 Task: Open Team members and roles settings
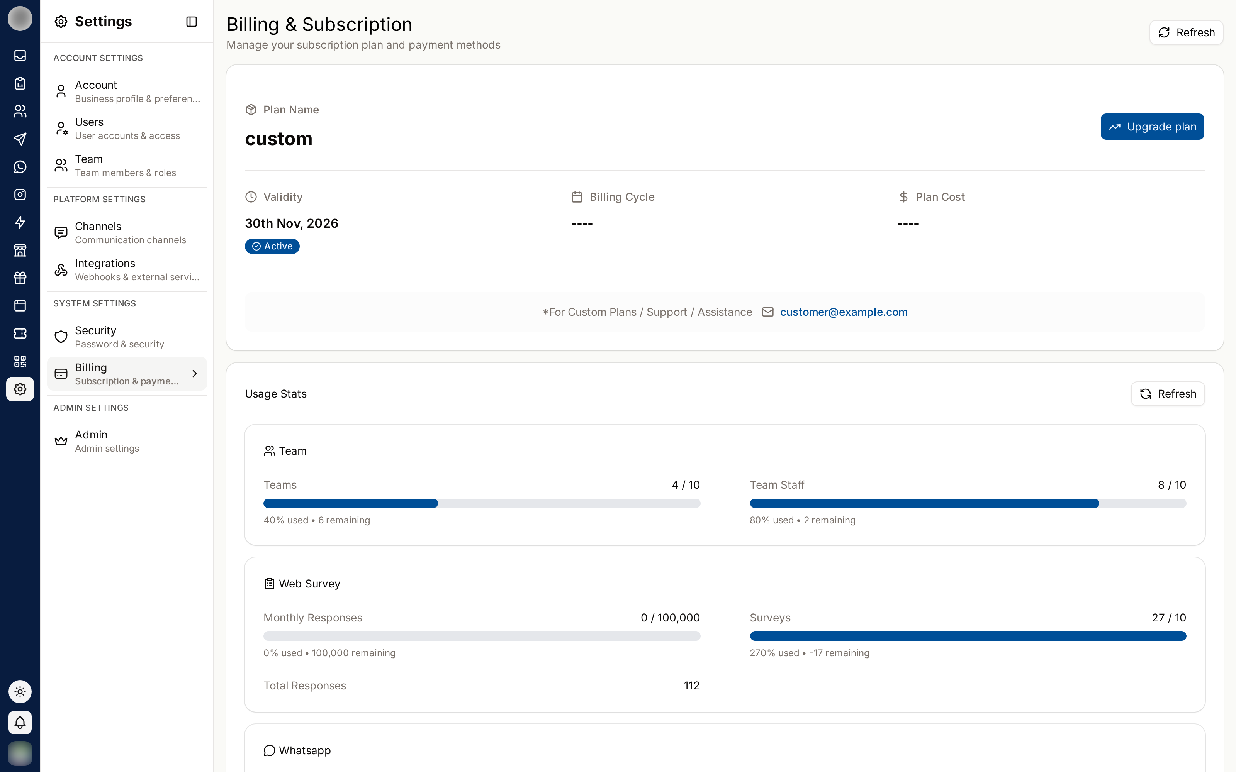point(127,166)
